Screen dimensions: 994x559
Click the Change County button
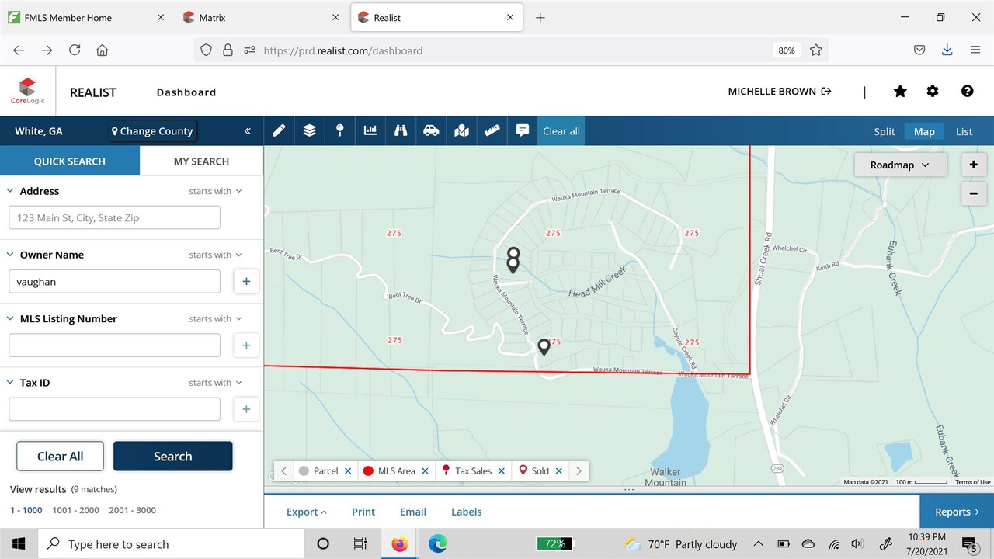[152, 131]
